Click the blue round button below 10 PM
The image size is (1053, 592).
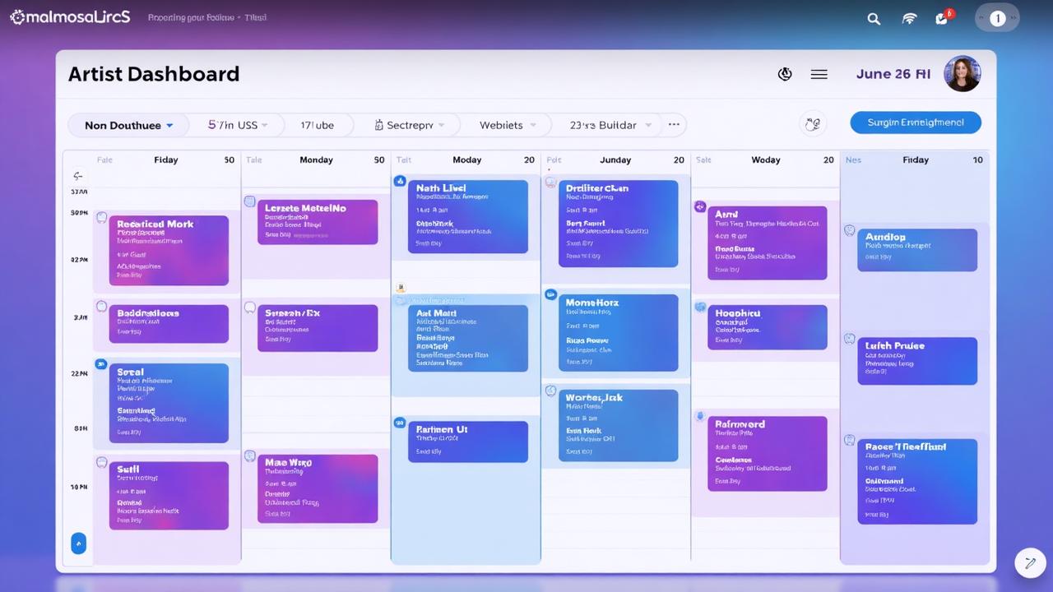point(78,543)
